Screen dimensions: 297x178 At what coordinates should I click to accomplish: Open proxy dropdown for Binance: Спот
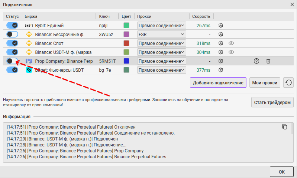(162, 43)
